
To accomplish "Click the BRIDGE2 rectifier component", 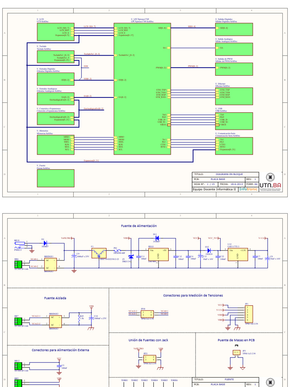I will coord(56,321).
